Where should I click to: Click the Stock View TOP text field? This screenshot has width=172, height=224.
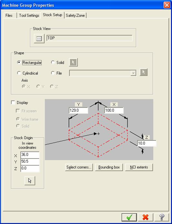pyautogui.click(x=89, y=38)
